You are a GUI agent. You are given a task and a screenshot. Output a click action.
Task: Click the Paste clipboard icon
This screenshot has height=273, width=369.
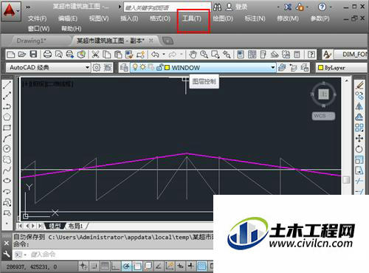click(x=118, y=55)
